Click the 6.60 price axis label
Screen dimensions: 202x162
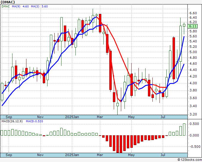coord(193,13)
